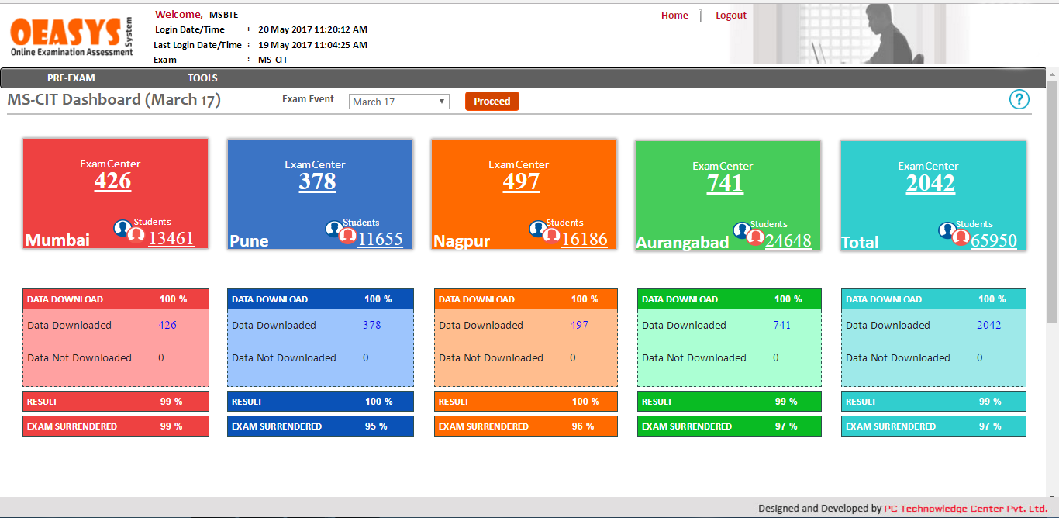Click Aurangabad data downloaded value 741
The height and width of the screenshot is (518, 1059).
click(782, 326)
